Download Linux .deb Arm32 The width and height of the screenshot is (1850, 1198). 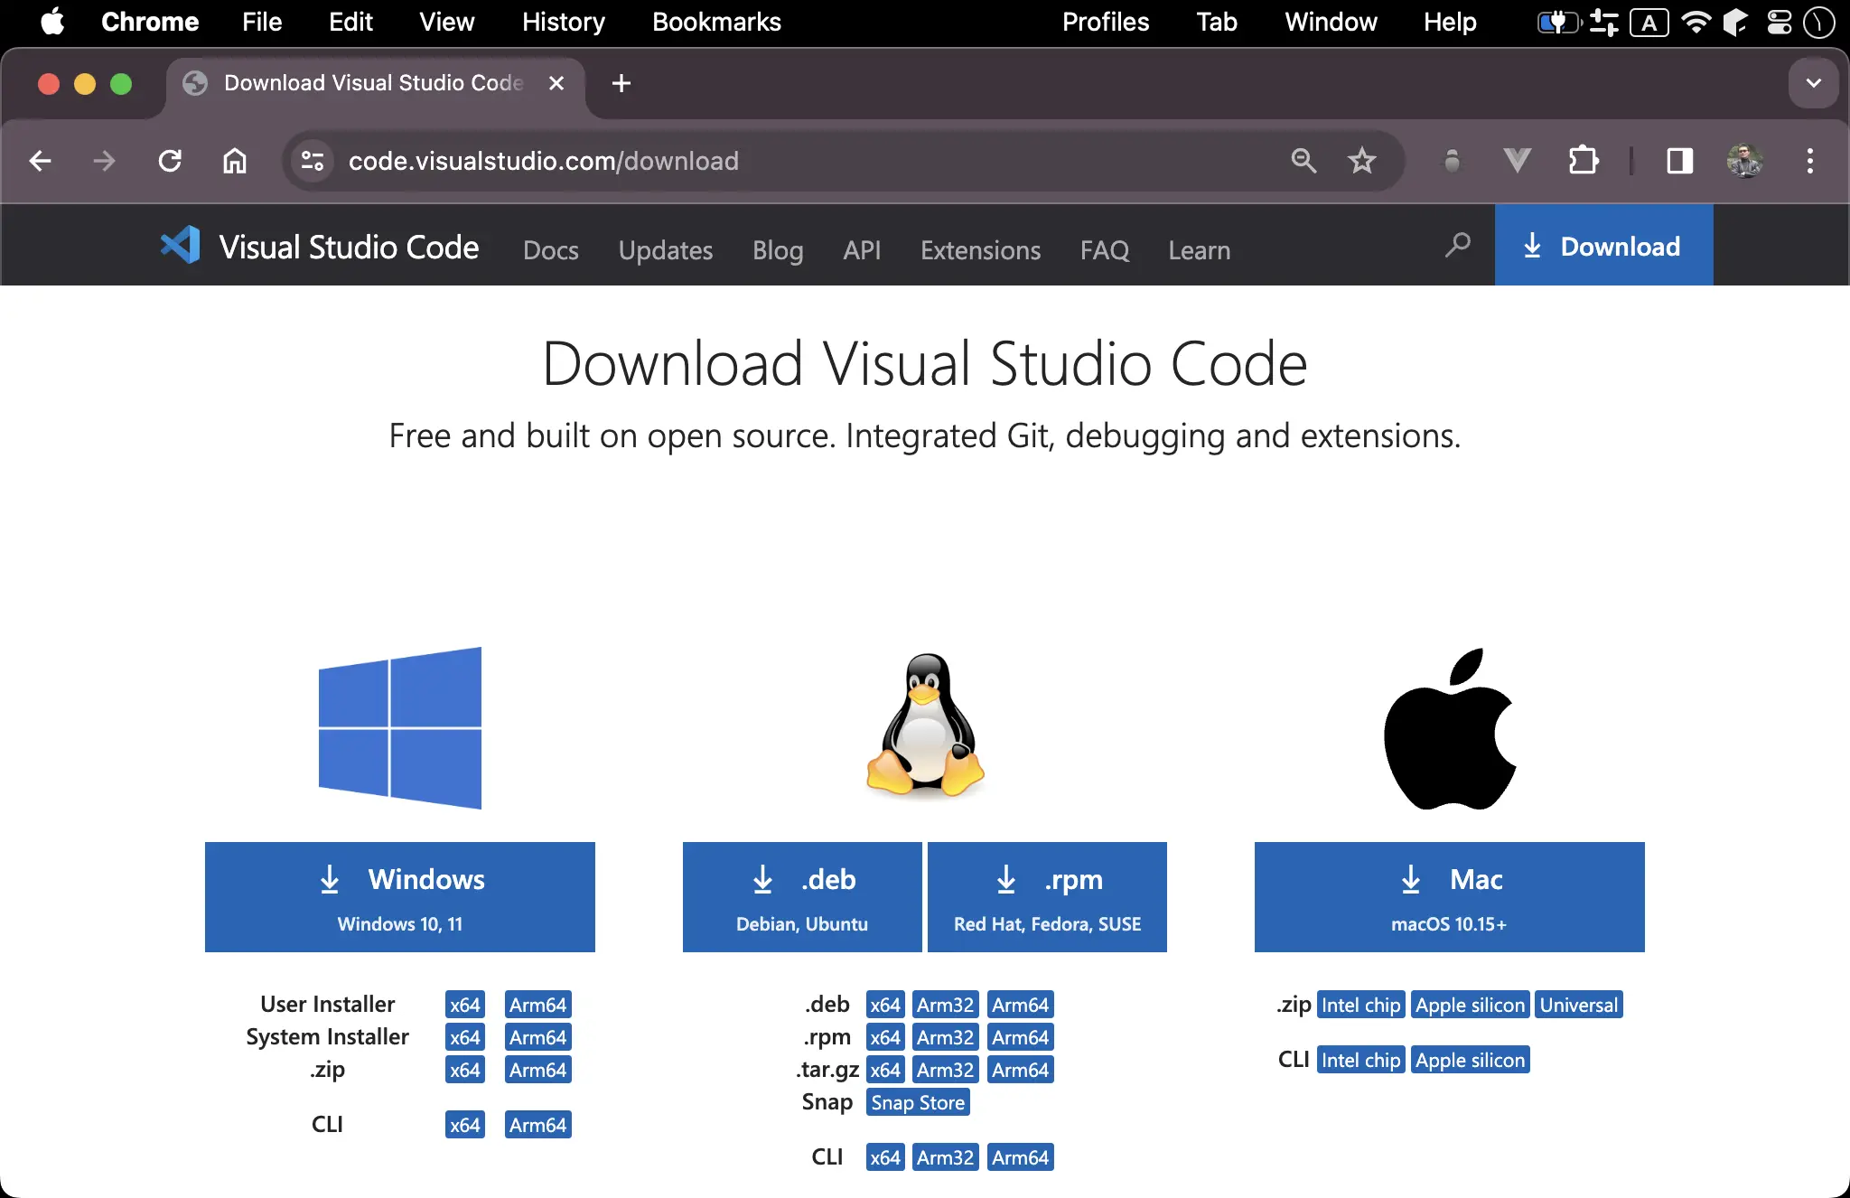tap(945, 1005)
